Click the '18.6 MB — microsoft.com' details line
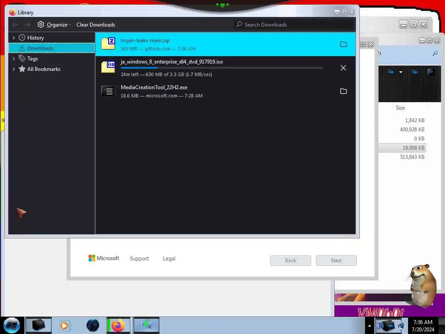 (x=162, y=96)
